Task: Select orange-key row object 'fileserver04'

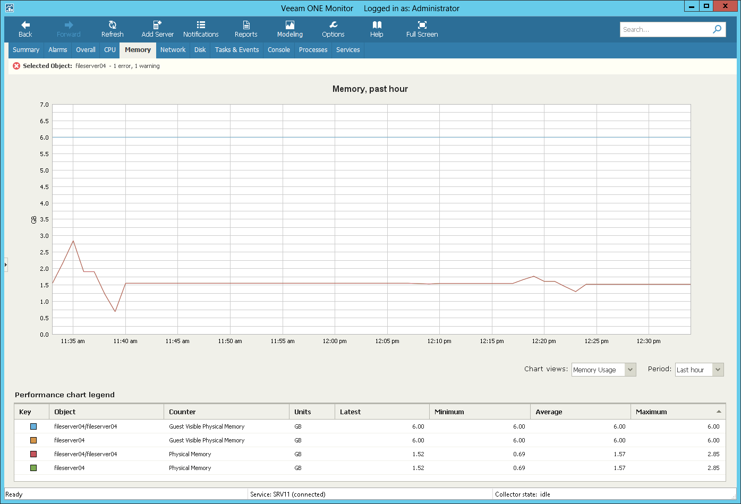Action: coord(70,440)
